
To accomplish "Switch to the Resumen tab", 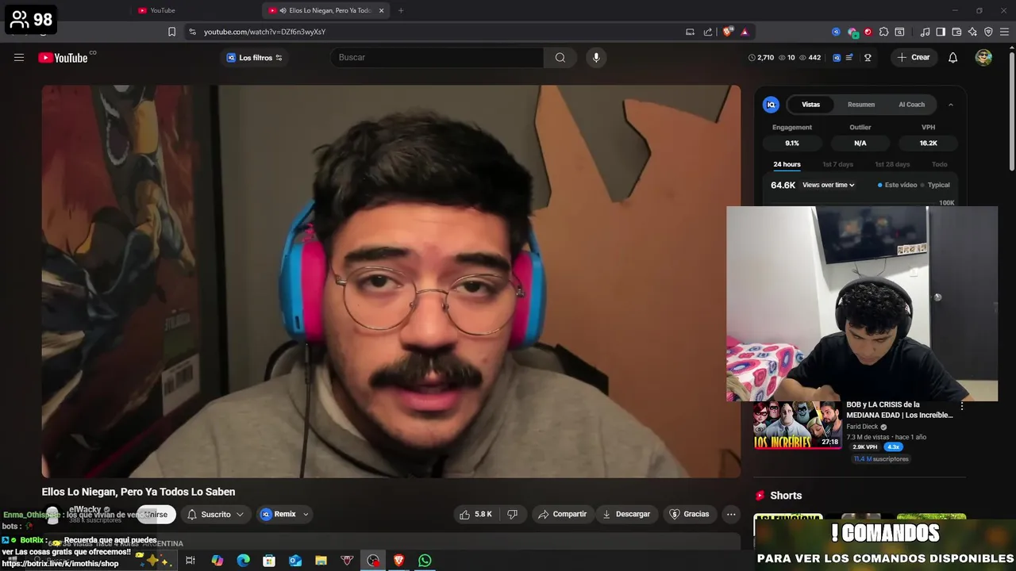I will [861, 105].
